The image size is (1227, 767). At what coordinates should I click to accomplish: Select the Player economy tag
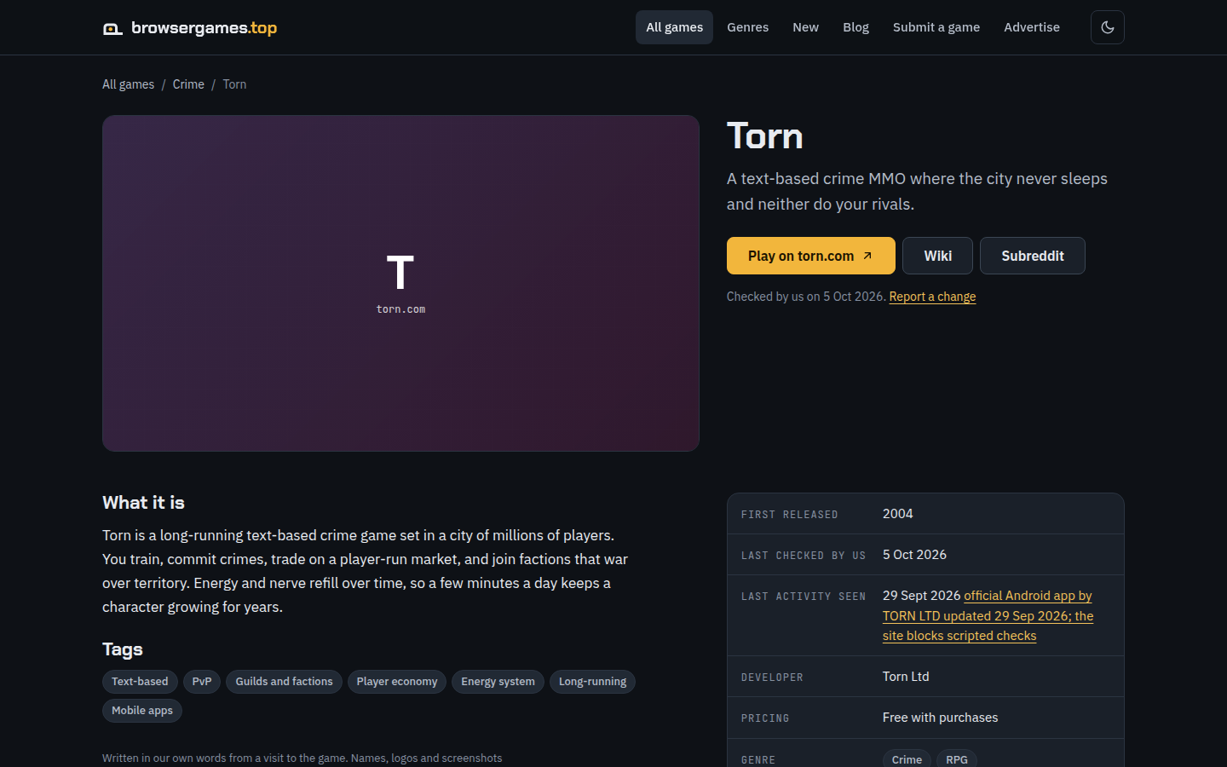(396, 682)
